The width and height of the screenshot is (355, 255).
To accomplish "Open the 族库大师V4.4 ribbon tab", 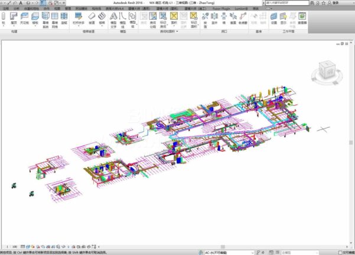I will (x=115, y=9).
